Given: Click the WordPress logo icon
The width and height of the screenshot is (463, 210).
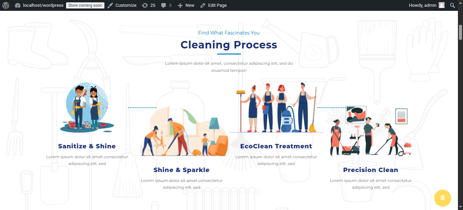Looking at the screenshot, I should pyautogui.click(x=6, y=5).
